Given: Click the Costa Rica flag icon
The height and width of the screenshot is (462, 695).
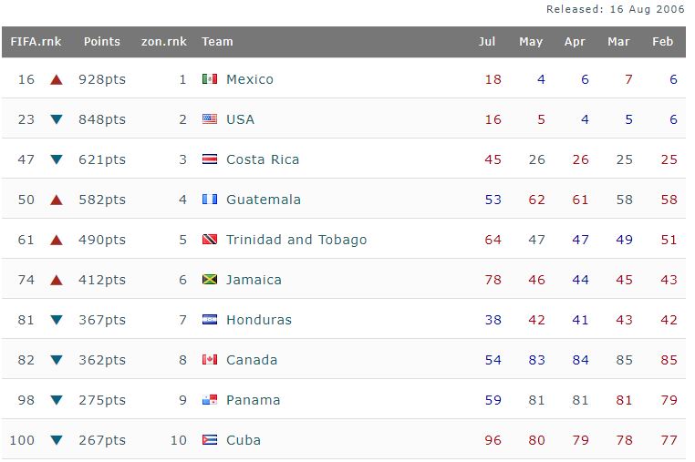Looking at the screenshot, I should coord(210,159).
